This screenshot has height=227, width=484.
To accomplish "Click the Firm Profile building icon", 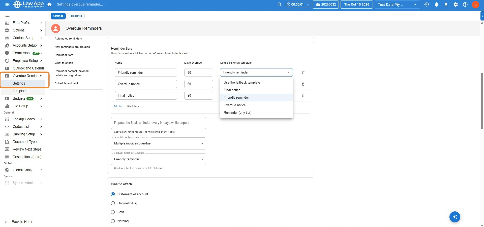I will [x=7, y=23].
